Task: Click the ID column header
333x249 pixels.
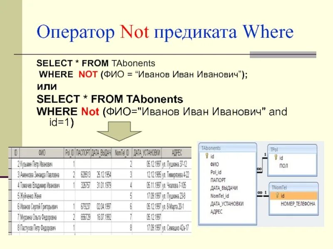Action: click(15, 153)
